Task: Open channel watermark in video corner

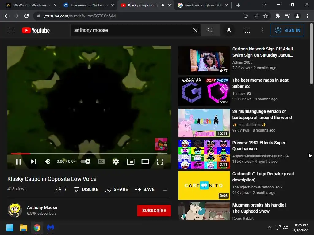Action: (x=161, y=144)
